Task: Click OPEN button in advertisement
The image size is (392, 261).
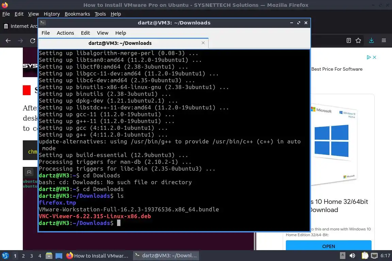Action: click(x=328, y=246)
